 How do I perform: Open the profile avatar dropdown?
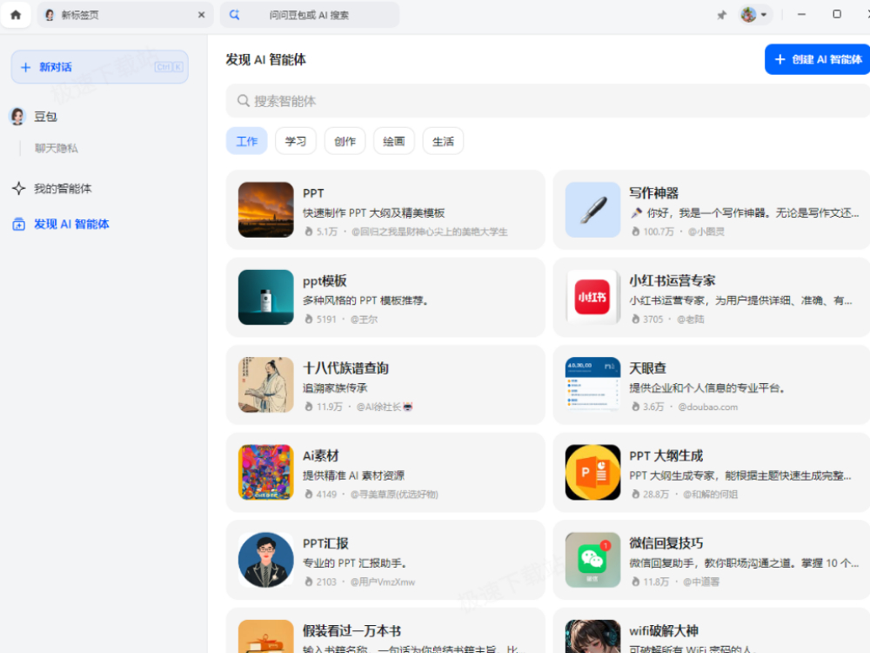click(x=754, y=15)
